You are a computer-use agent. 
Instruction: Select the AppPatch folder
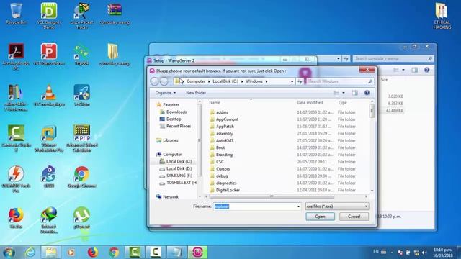click(225, 127)
